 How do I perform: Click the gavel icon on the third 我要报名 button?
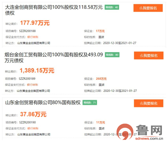[x=141, y=103]
